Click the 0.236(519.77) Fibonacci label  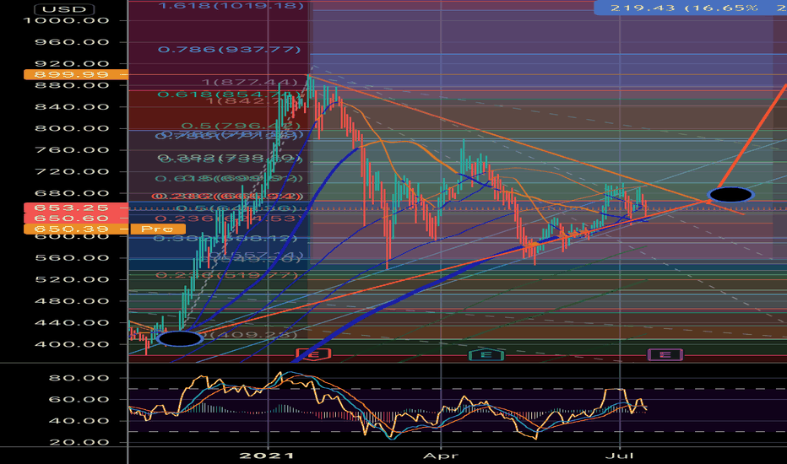click(226, 275)
